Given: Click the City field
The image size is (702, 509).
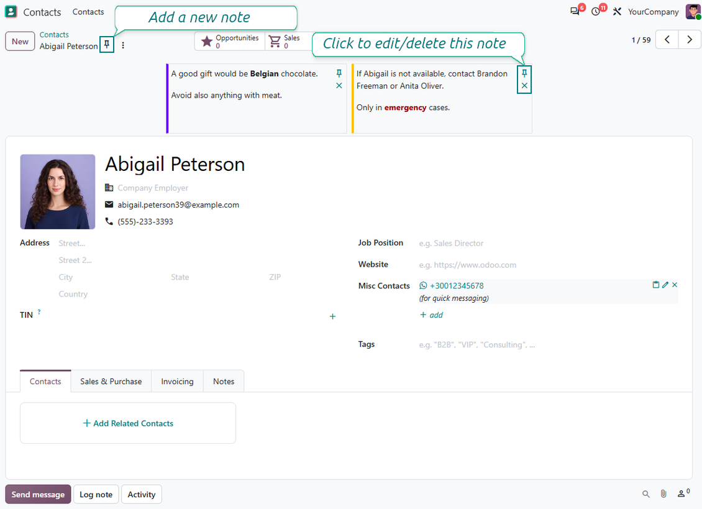Looking at the screenshot, I should point(112,277).
